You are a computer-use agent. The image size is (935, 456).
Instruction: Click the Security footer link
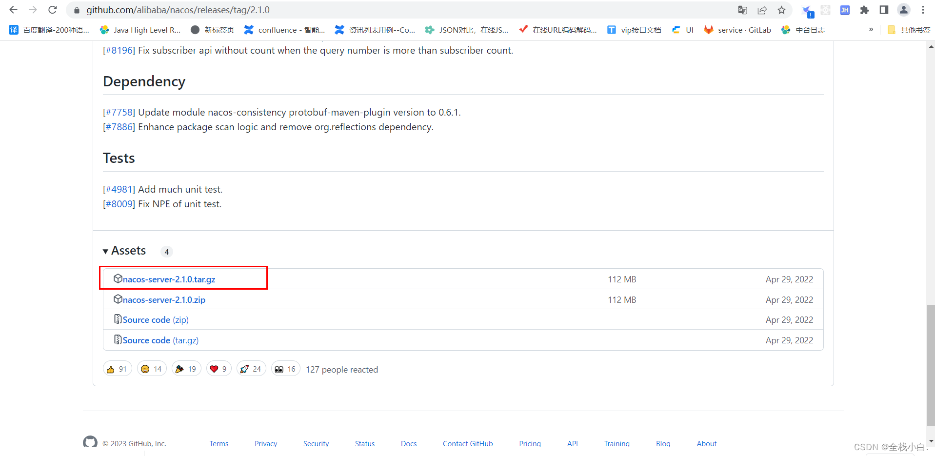pos(316,443)
